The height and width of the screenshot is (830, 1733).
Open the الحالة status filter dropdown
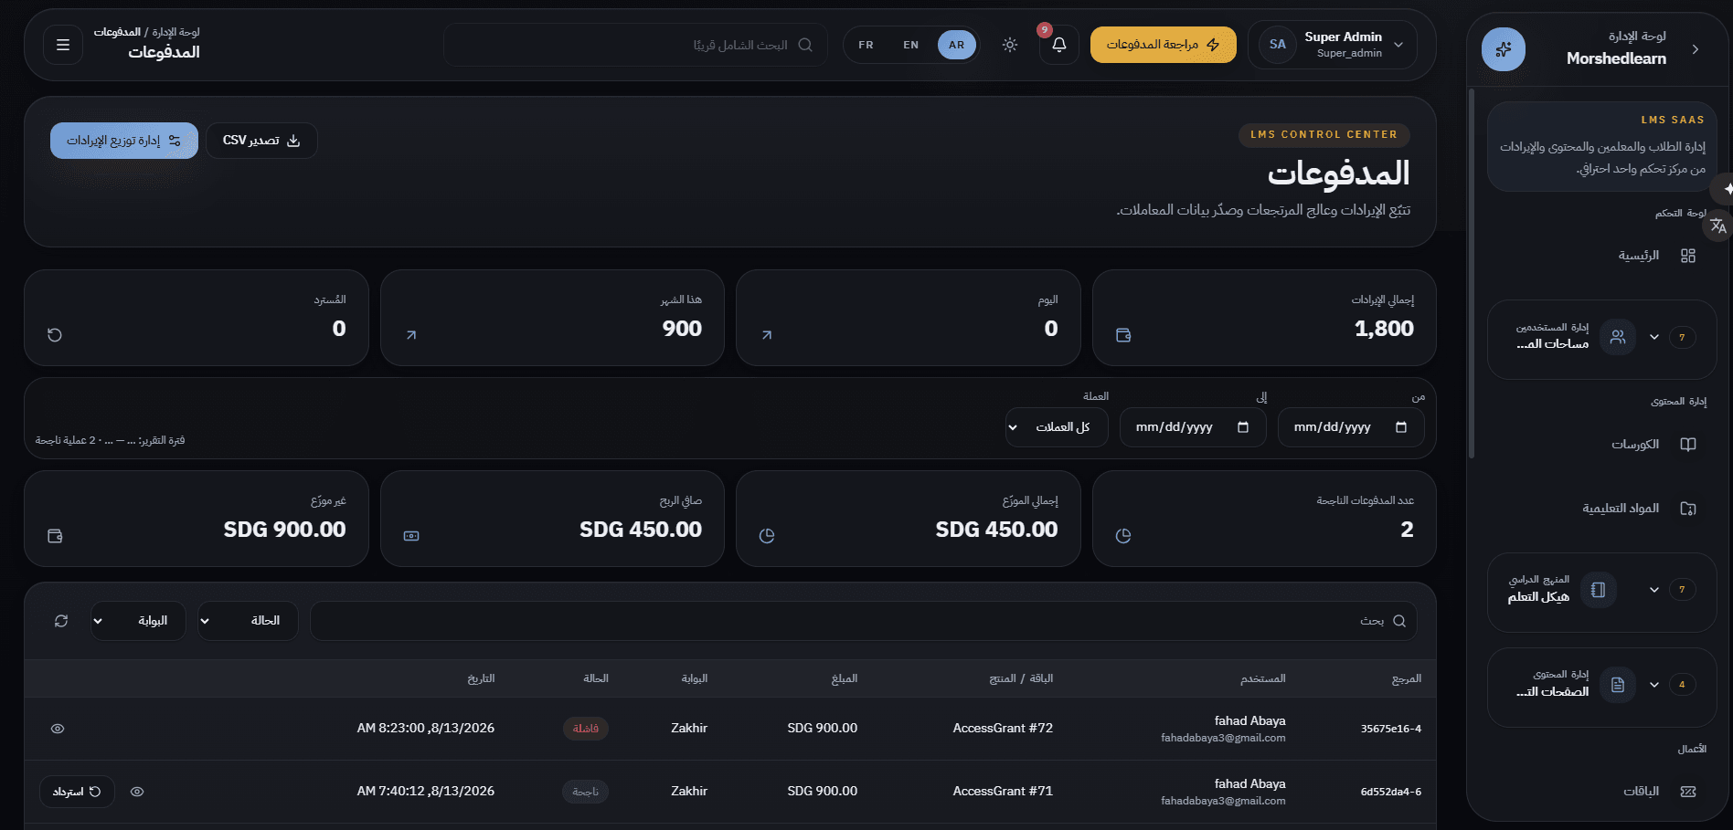(x=248, y=621)
